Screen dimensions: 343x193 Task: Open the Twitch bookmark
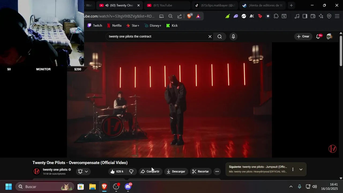tap(95, 25)
